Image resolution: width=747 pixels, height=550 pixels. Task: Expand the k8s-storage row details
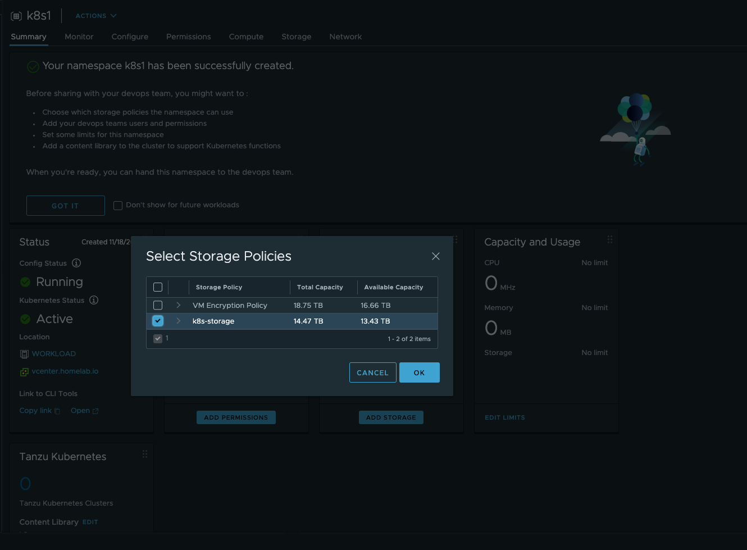179,321
